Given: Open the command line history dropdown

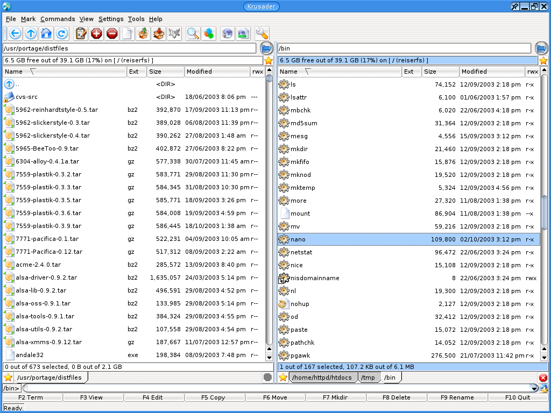Looking at the screenshot, I should coord(534,388).
